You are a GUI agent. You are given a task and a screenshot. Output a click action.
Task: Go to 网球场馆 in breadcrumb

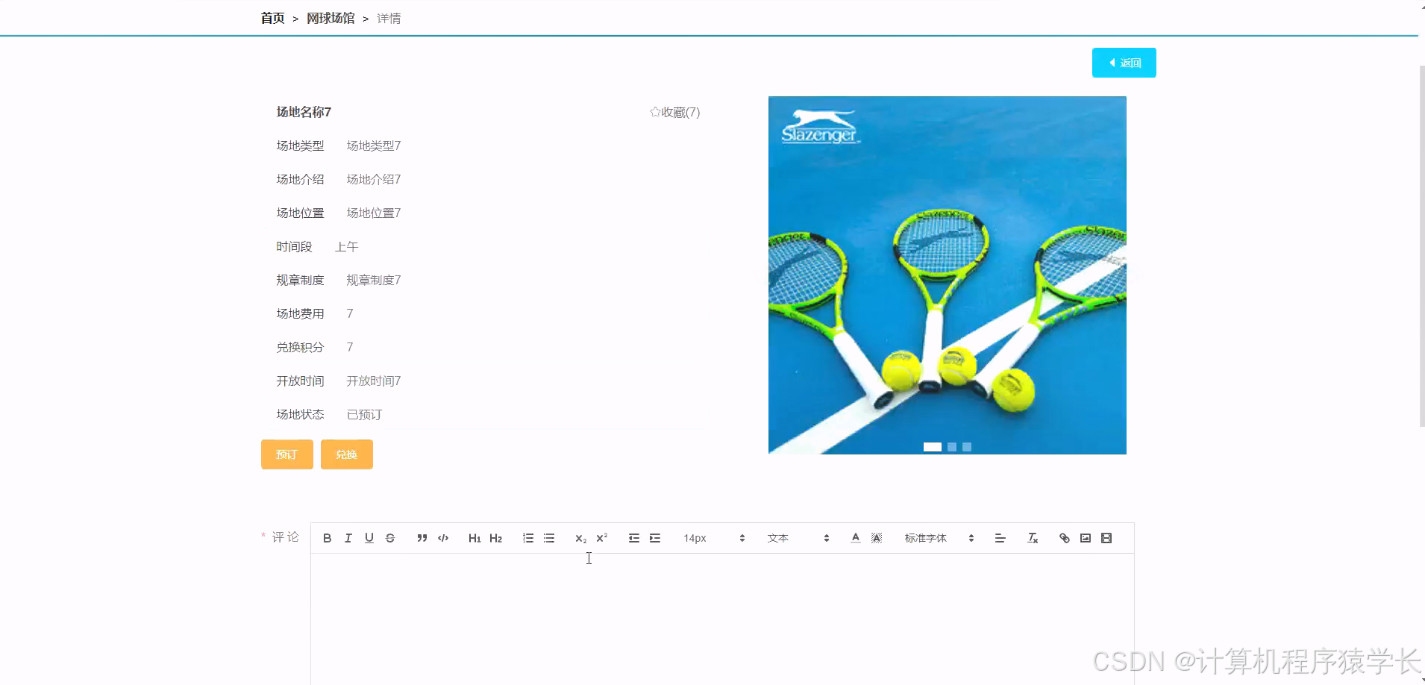(331, 18)
